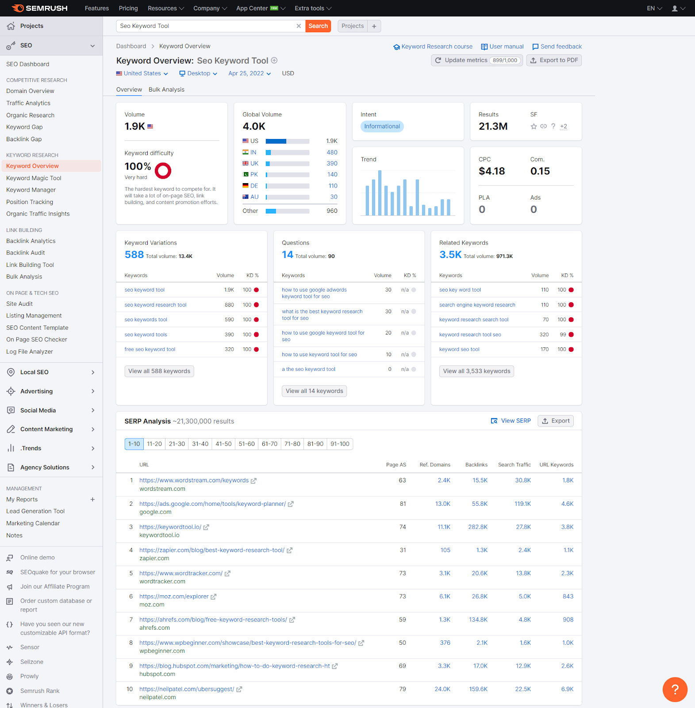Open Keyword Magic Tool in sidebar

pos(34,178)
